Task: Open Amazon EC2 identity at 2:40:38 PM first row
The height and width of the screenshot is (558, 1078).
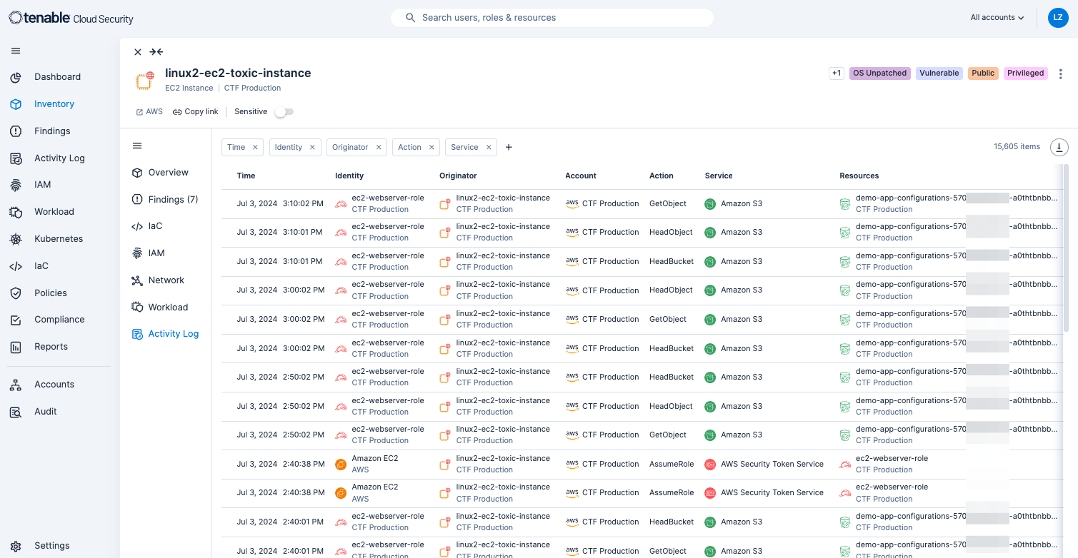Action: [375, 458]
